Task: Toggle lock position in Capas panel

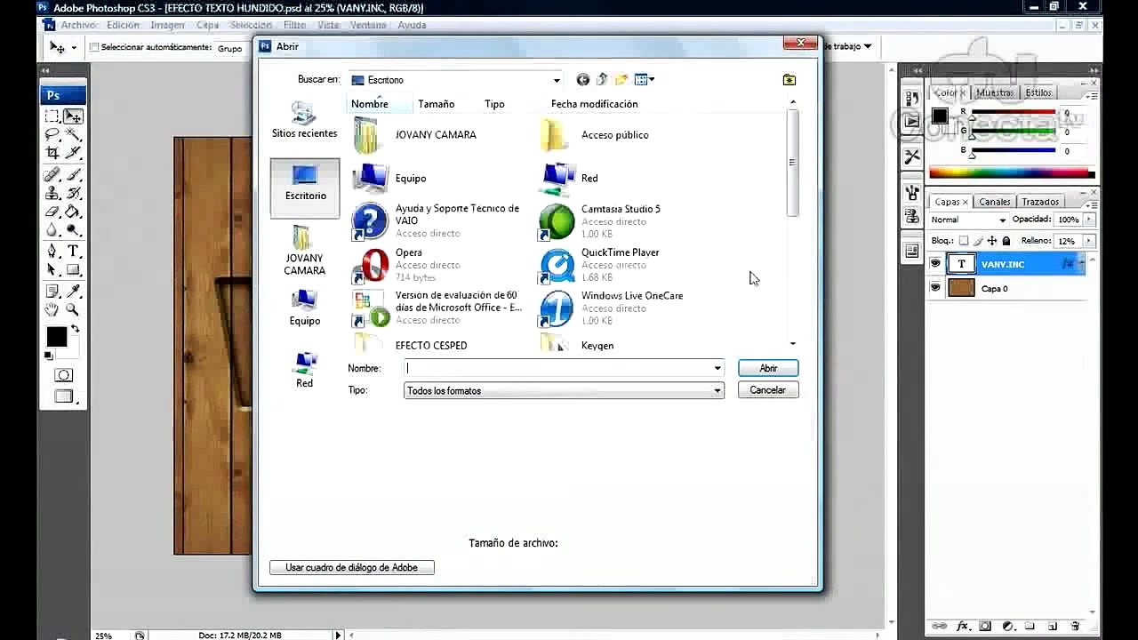Action: coord(992,241)
